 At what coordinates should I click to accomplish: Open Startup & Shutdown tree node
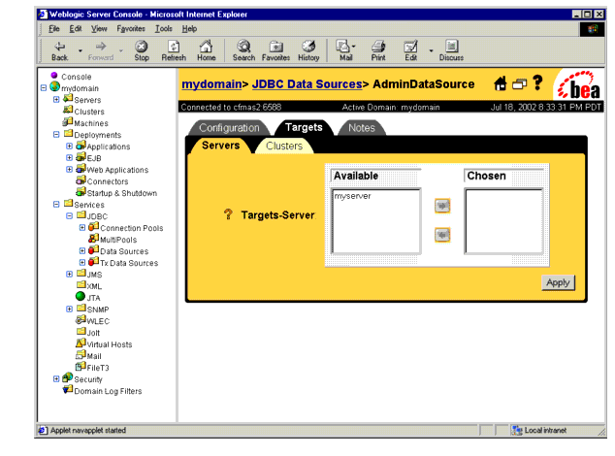(122, 193)
